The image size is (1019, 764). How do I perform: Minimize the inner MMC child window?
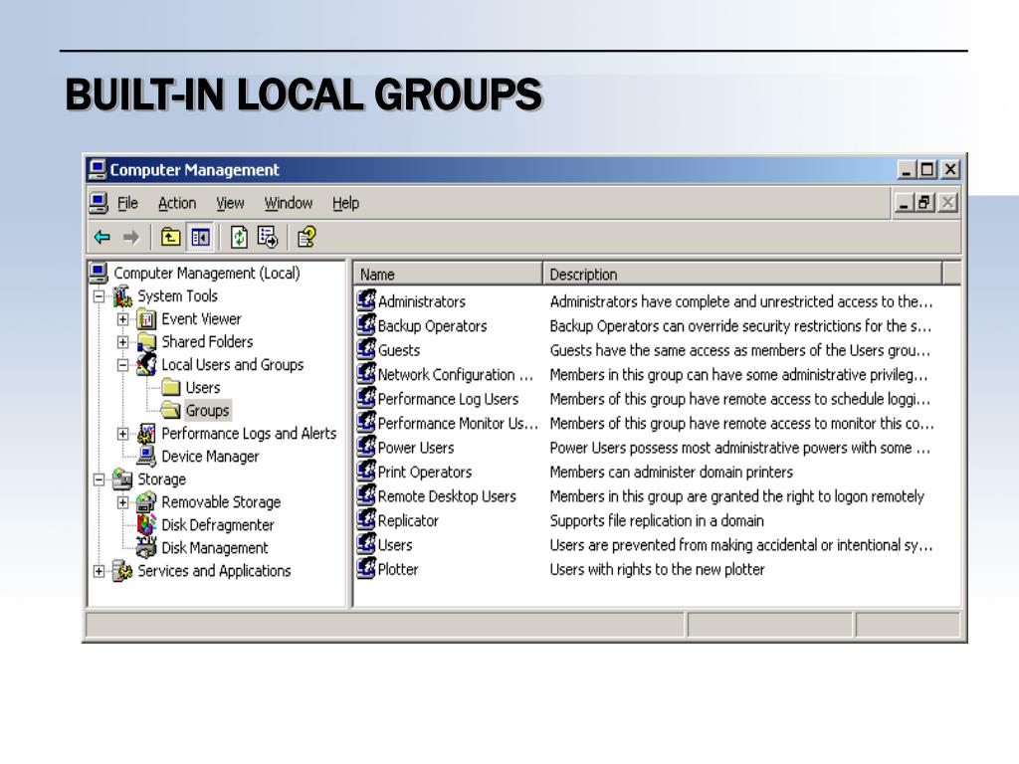tap(904, 203)
